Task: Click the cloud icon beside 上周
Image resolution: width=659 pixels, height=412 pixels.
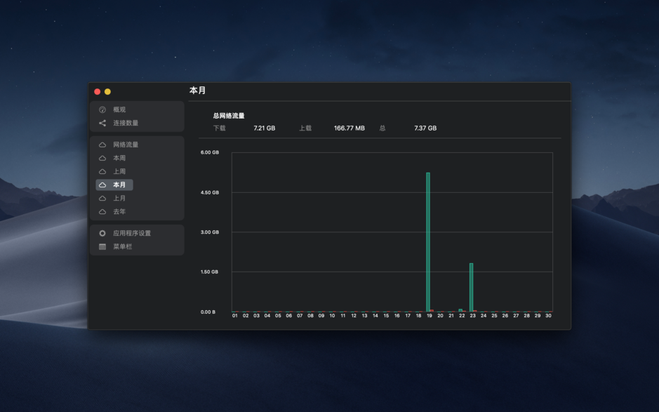Action: (x=102, y=171)
